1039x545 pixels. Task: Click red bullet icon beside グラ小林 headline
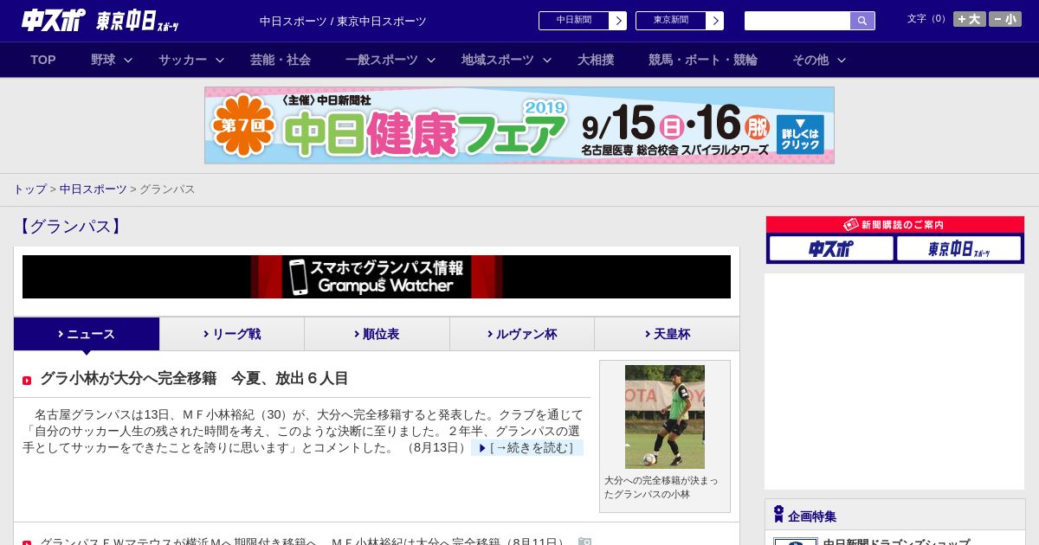[27, 381]
